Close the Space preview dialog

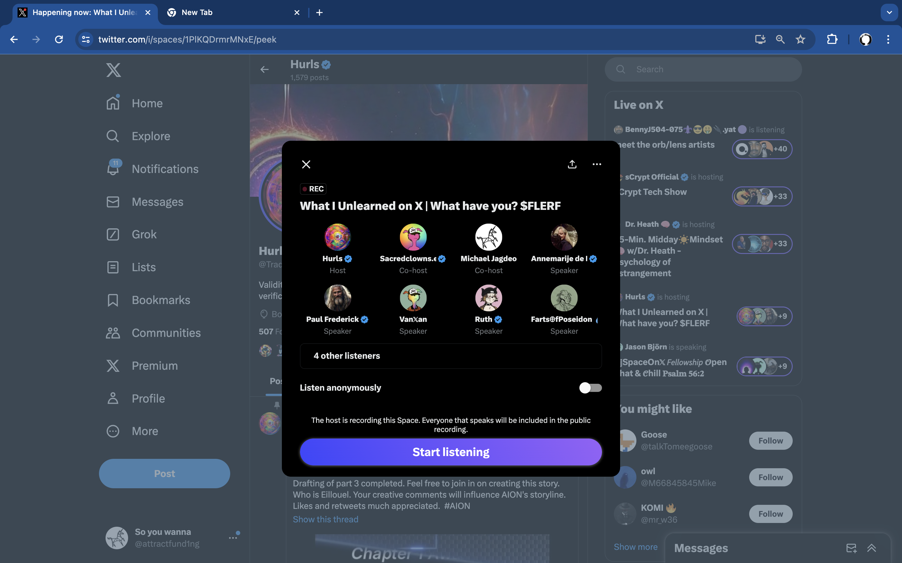(x=306, y=164)
